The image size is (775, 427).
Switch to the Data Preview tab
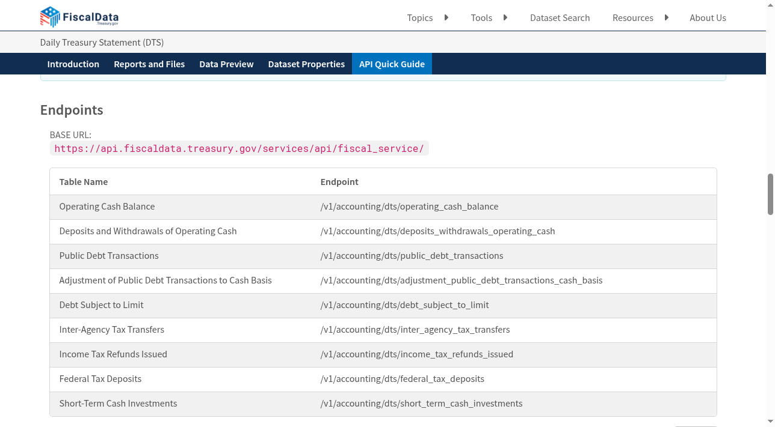point(226,64)
